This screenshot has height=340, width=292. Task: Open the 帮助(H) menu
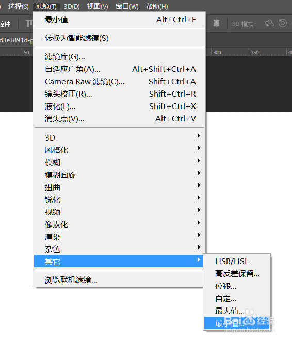pos(157,6)
